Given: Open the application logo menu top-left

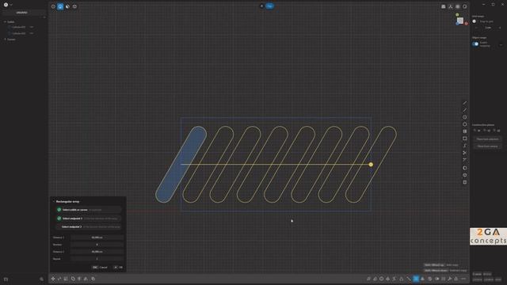Looking at the screenshot, I should pos(6,5).
